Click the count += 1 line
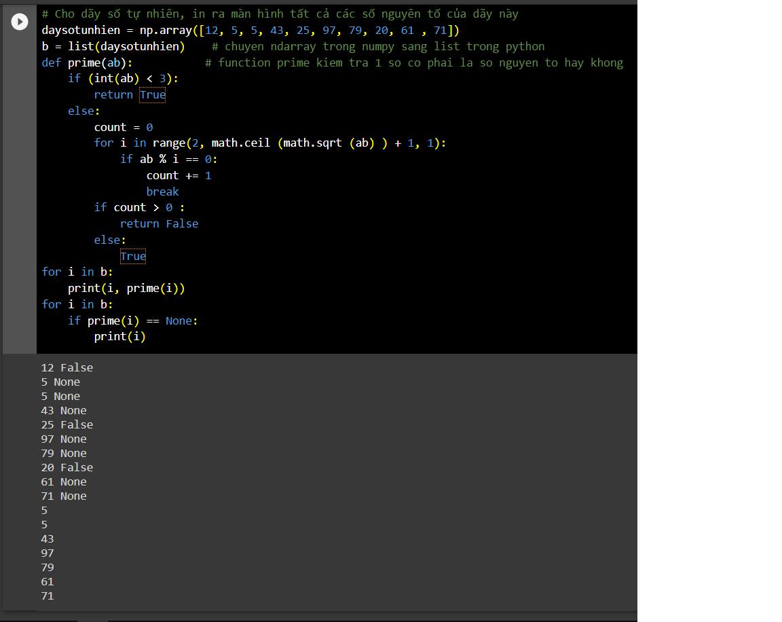This screenshot has width=782, height=622. click(179, 176)
